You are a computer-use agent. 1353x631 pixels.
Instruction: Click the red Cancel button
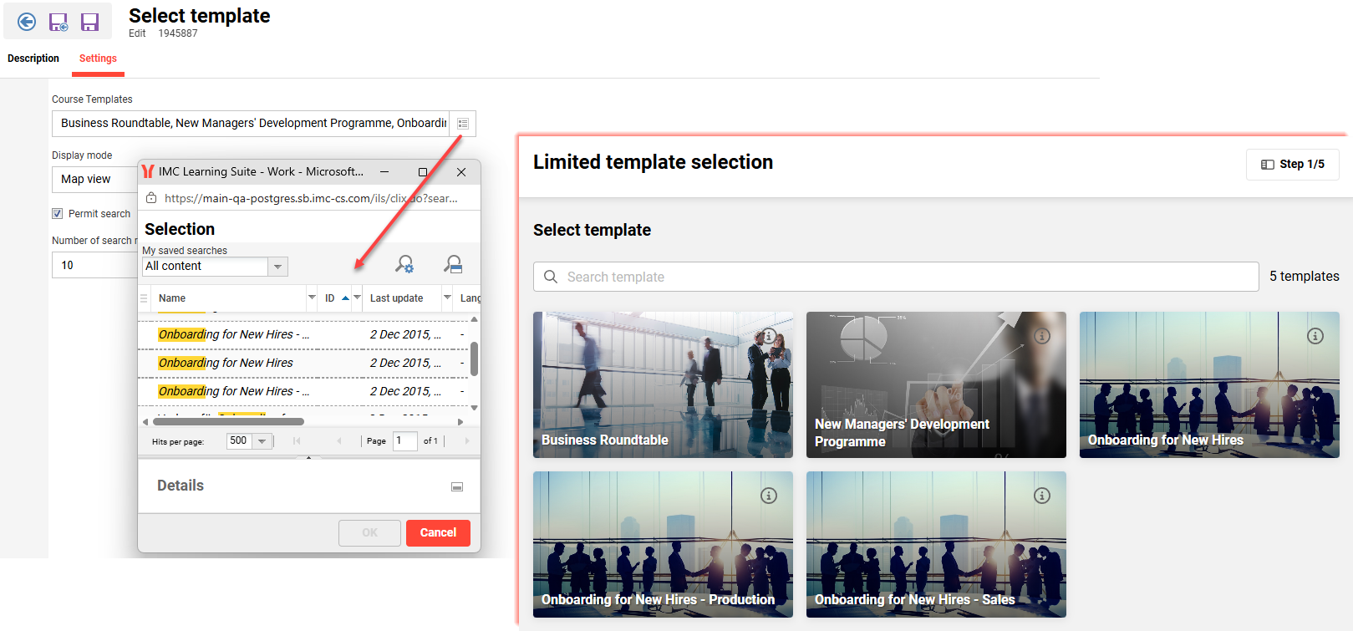click(438, 533)
